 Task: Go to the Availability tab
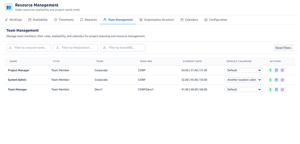[x=38, y=20]
